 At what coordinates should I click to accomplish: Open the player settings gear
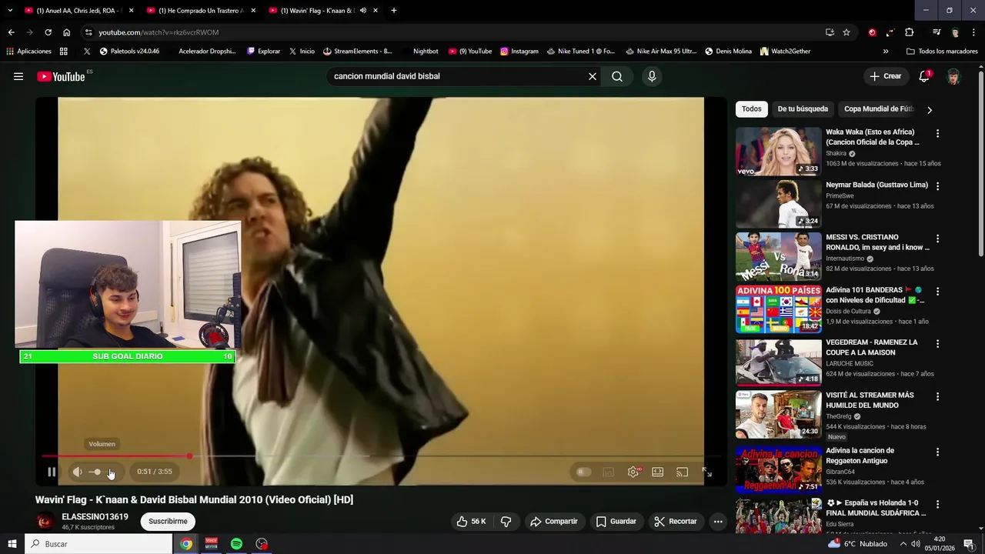(x=633, y=472)
